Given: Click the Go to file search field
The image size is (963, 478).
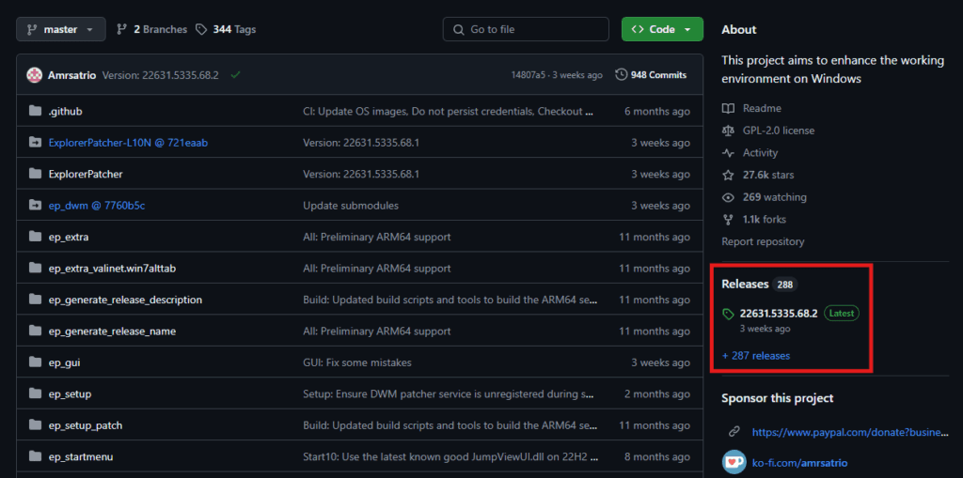Looking at the screenshot, I should point(526,29).
